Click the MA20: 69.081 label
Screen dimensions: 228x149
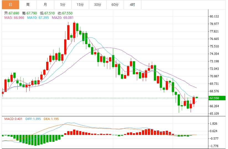pyautogui.click(x=63, y=18)
